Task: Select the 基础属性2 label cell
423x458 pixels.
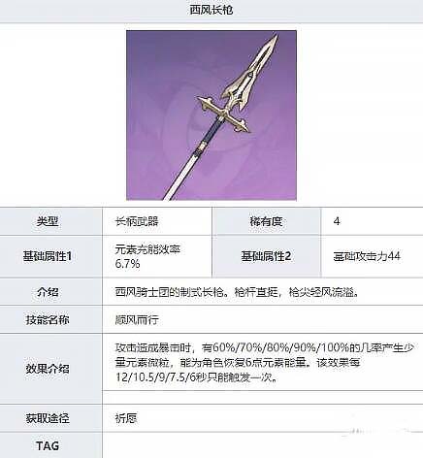Action: coord(267,256)
